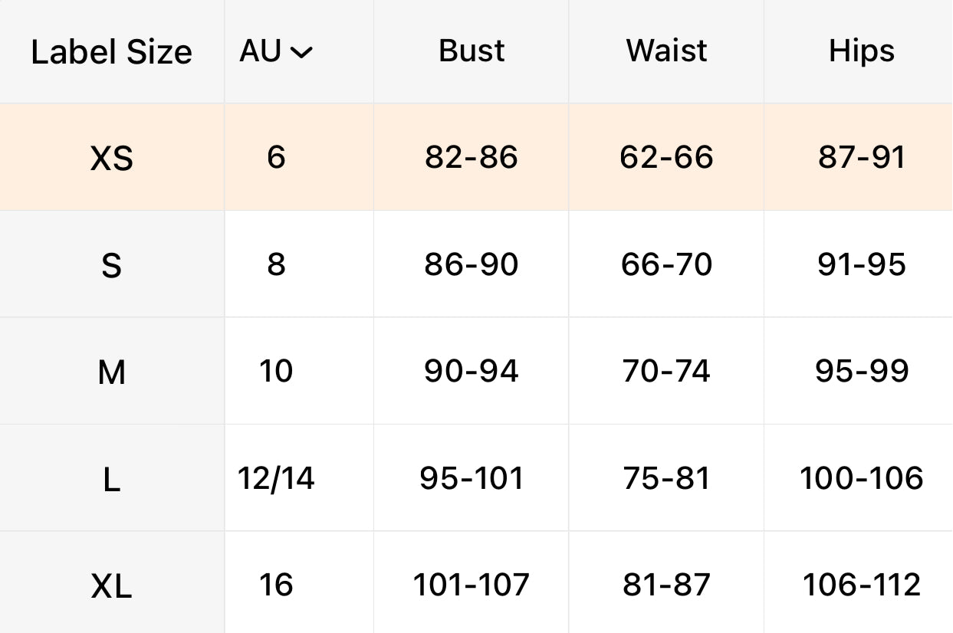Click the 106-112 hips measurement cell
This screenshot has height=633, width=953.
(861, 585)
